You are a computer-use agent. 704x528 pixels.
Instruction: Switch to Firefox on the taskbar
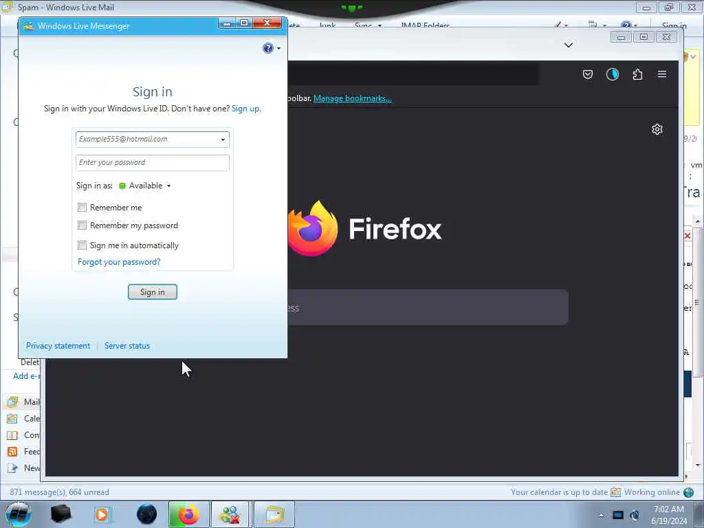[x=188, y=514]
